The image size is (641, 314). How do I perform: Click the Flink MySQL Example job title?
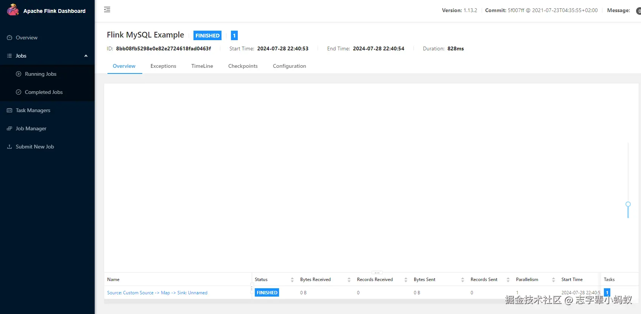click(145, 35)
